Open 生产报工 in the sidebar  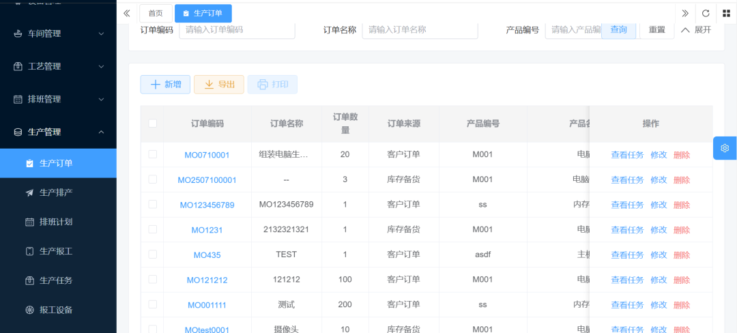[x=56, y=251]
